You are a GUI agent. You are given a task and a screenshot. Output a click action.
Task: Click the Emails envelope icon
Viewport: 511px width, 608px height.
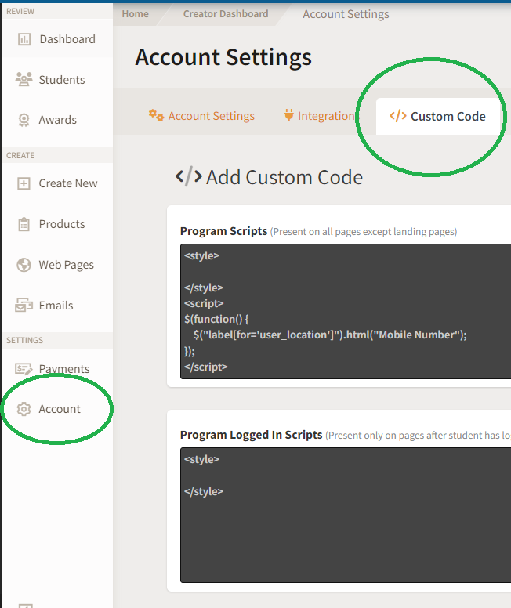pos(24,305)
